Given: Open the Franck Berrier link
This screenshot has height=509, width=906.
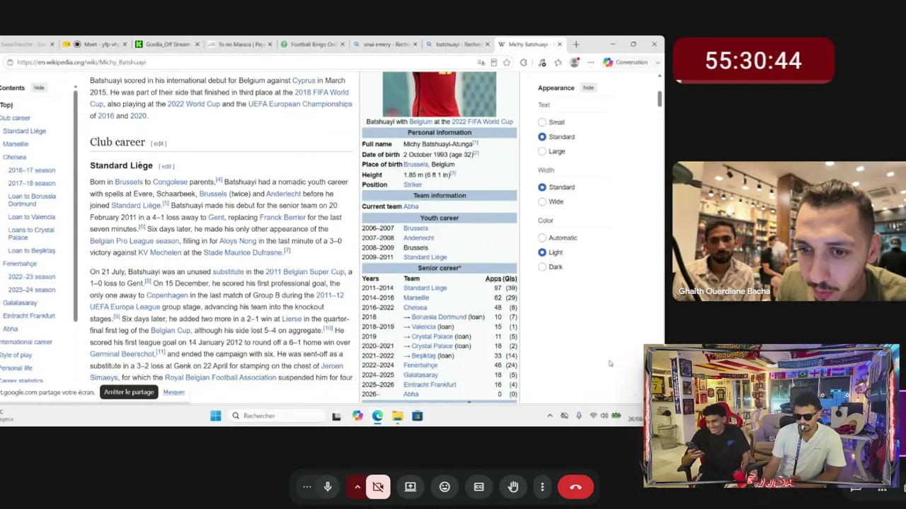Looking at the screenshot, I should tap(282, 217).
